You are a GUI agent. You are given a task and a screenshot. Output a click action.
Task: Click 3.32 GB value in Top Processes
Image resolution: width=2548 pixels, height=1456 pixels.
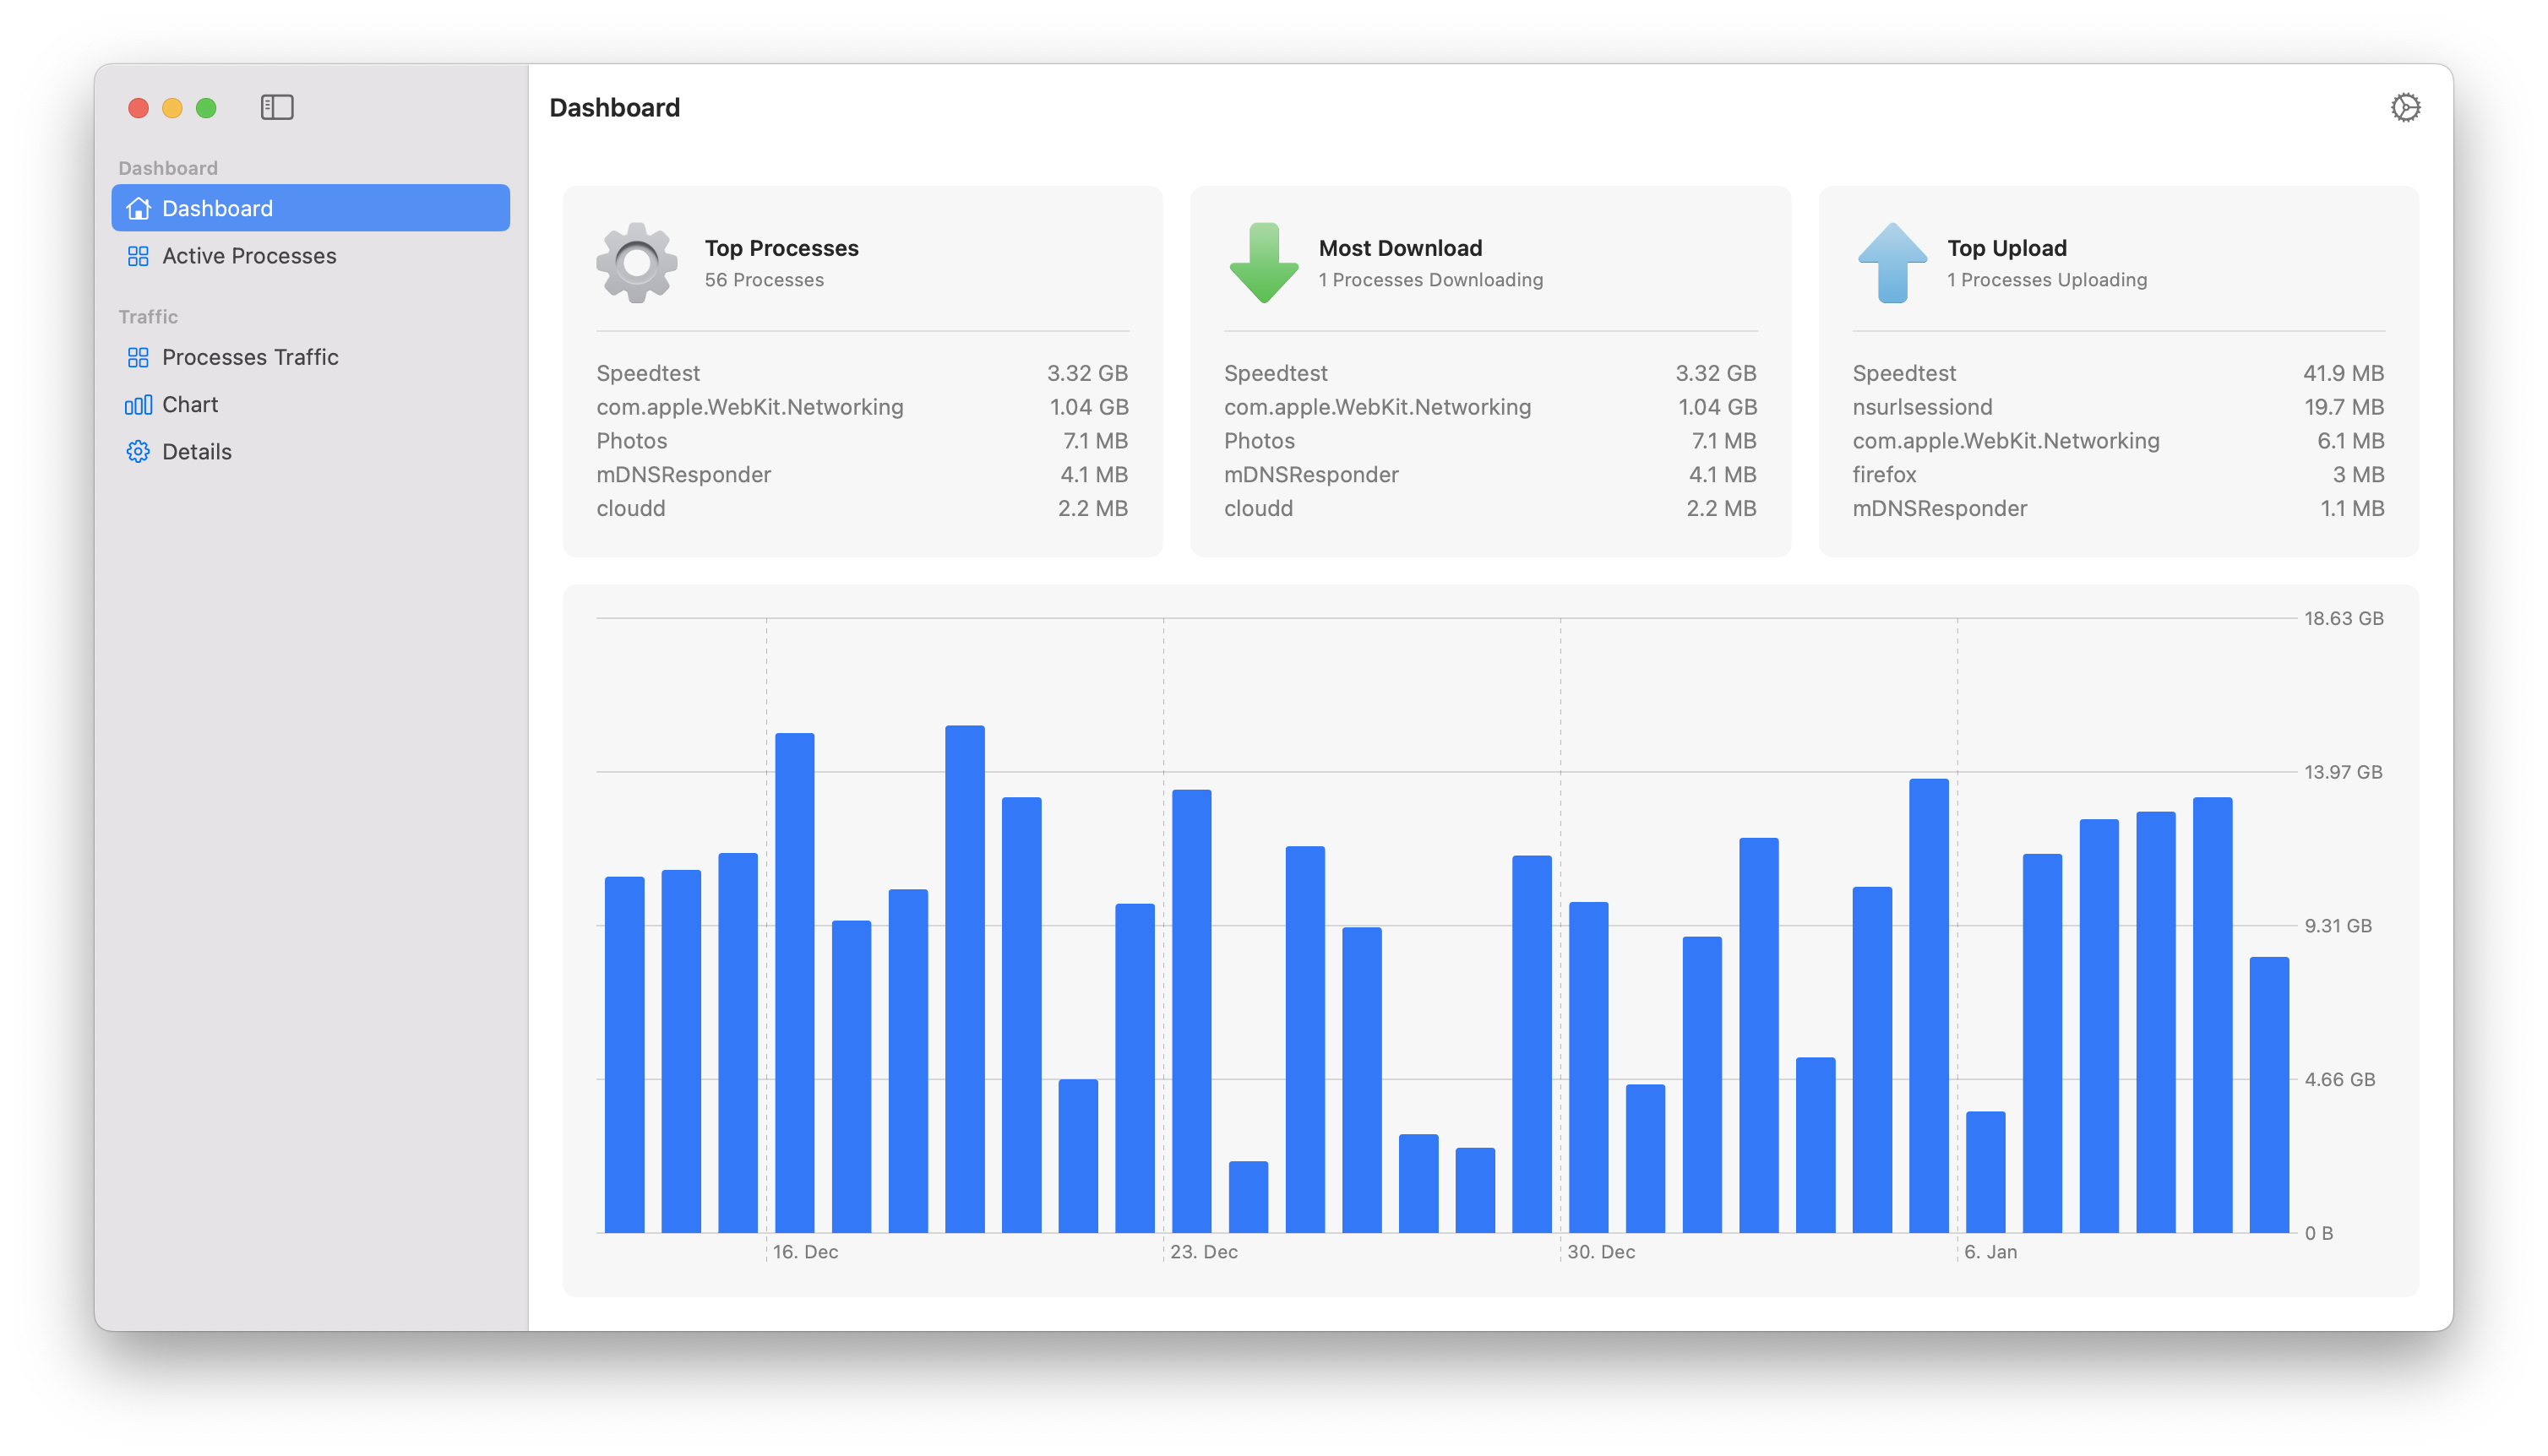point(1087,373)
